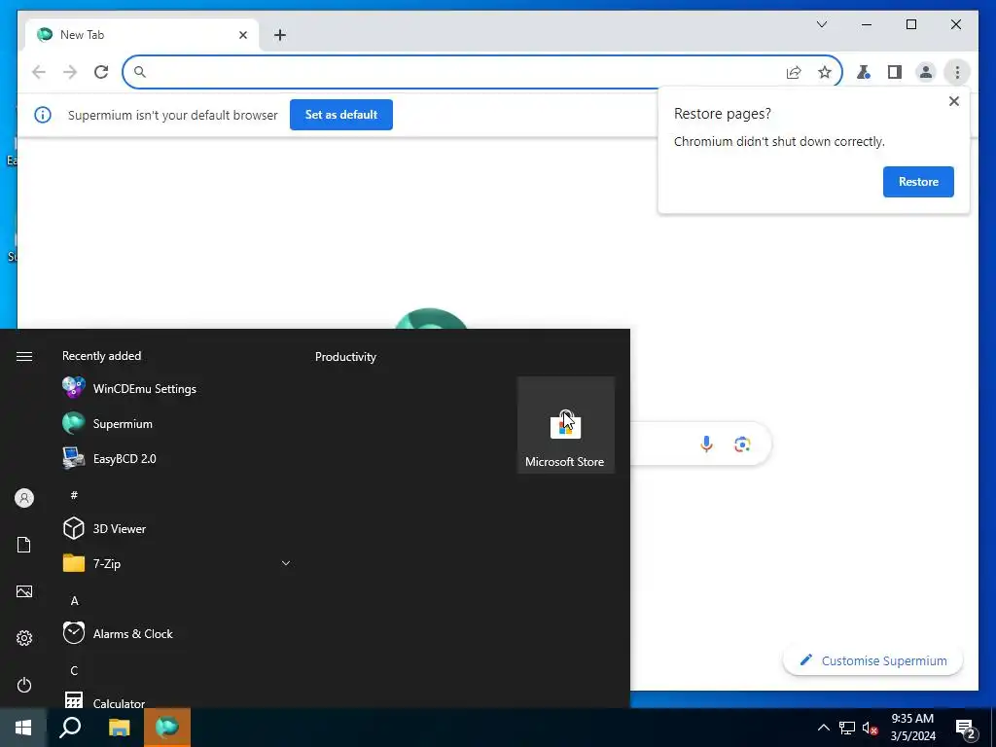
Task: Reload the page in Supermium
Action: click(101, 72)
